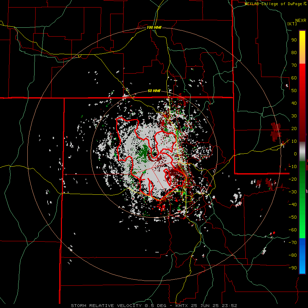Click the positive 60 tick label on the scale
Screen dimensions: 308x308
[294, 78]
